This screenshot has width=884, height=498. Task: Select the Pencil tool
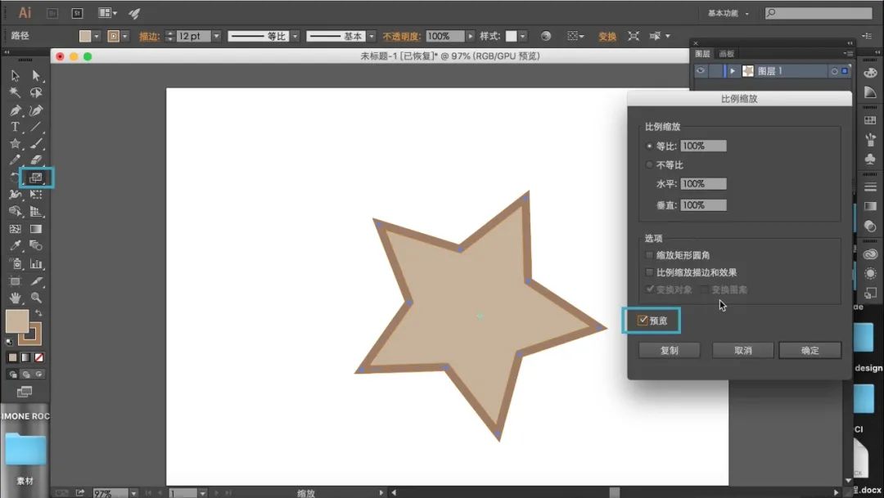(x=16, y=160)
